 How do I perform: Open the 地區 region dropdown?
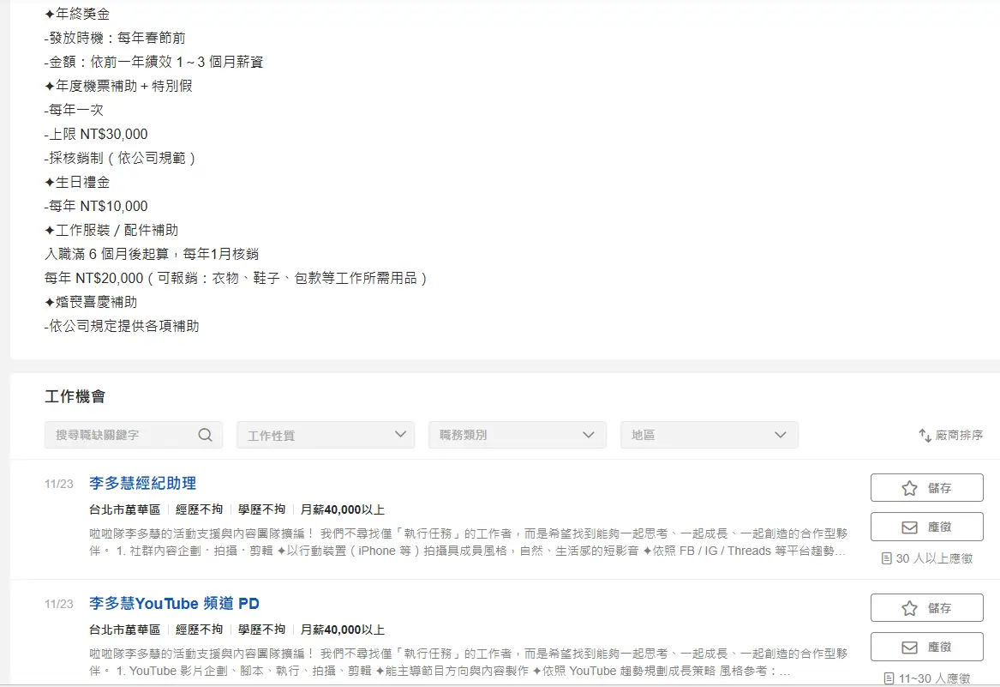710,435
